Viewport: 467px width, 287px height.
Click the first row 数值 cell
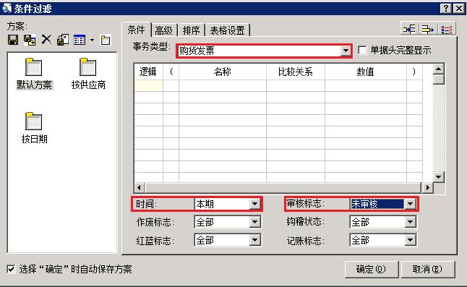366,85
